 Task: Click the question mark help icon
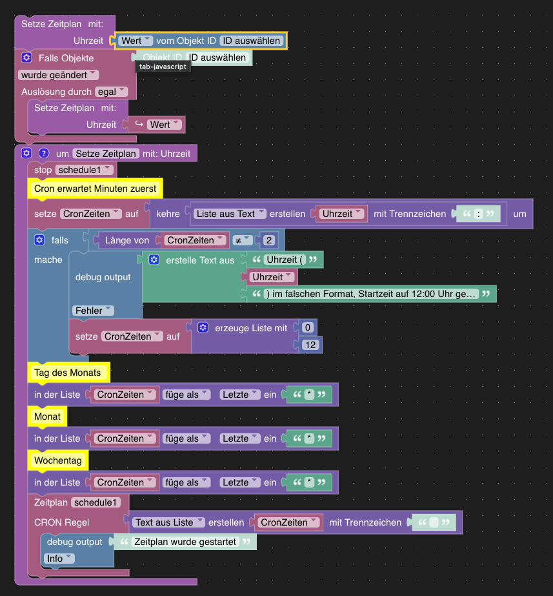[44, 153]
